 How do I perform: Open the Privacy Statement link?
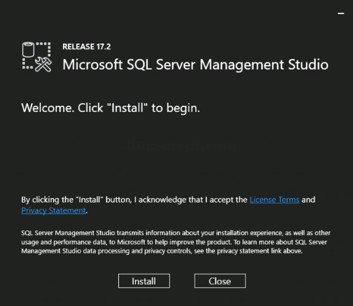[53, 210]
